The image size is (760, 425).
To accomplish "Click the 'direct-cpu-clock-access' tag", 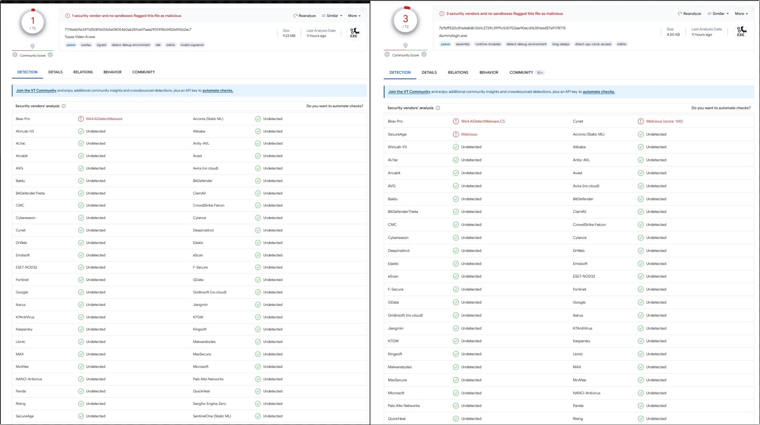I will (x=593, y=44).
